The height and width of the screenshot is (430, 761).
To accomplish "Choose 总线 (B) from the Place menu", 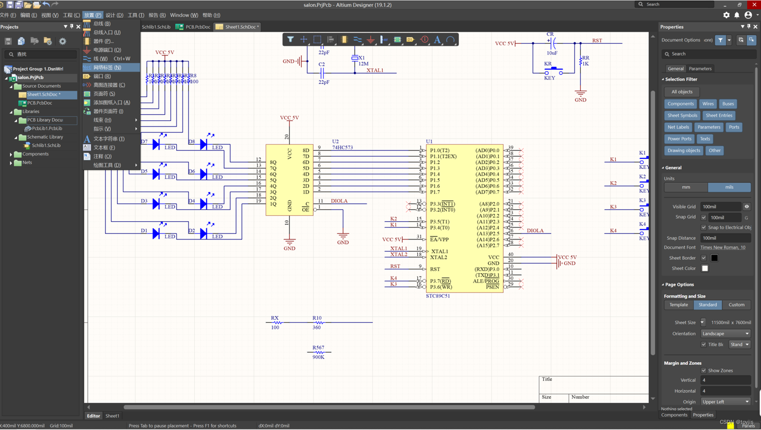I will click(x=112, y=24).
